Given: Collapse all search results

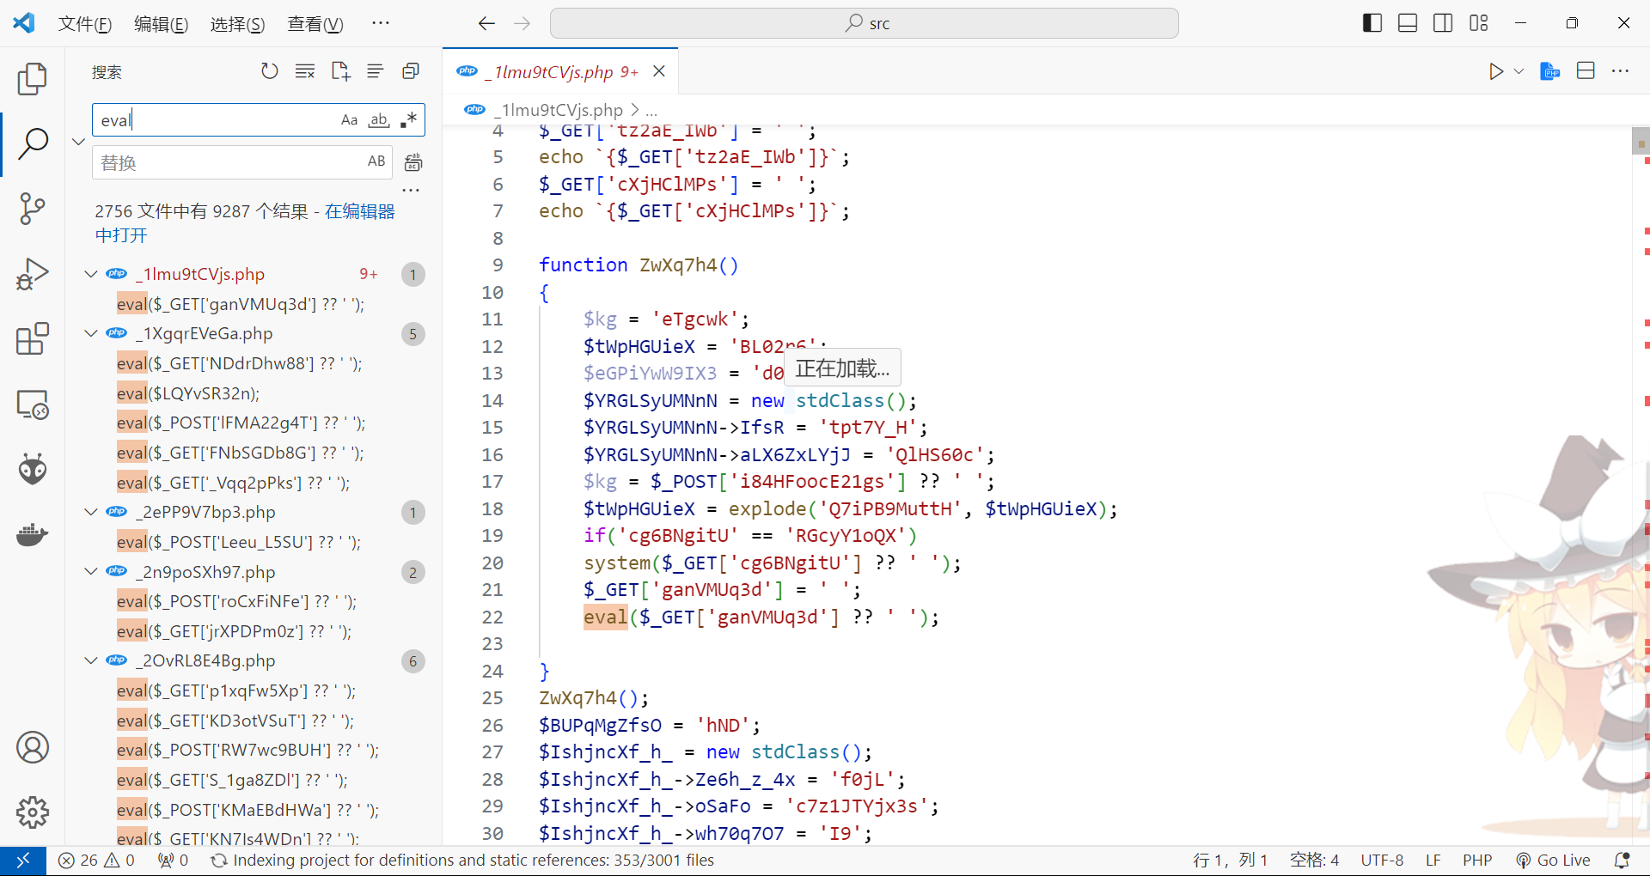Looking at the screenshot, I should pos(411,71).
